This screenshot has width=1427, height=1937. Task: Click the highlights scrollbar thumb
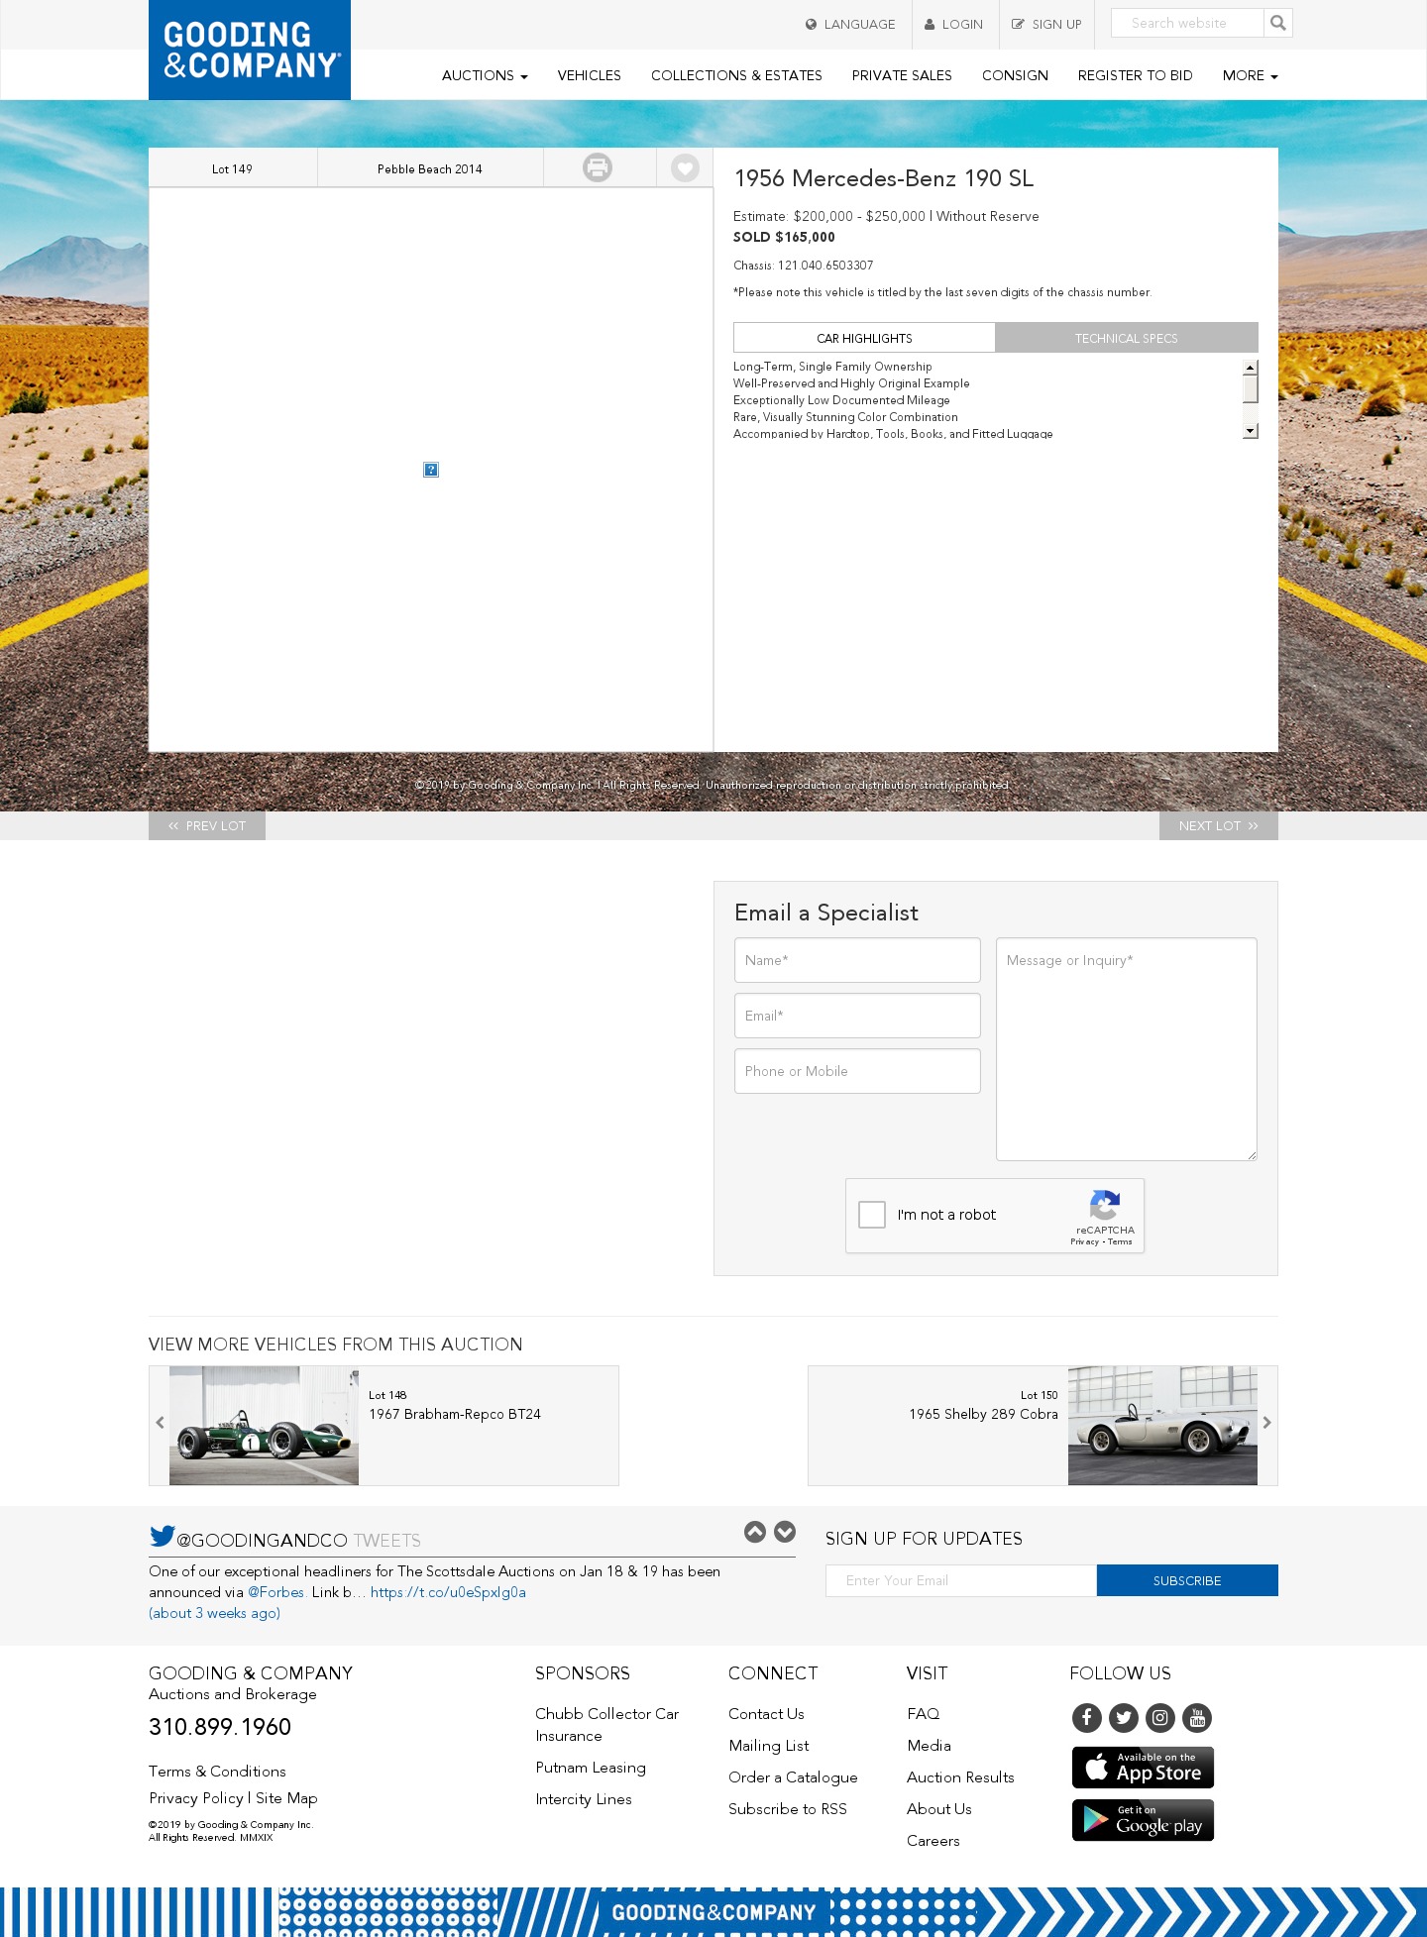point(1251,389)
